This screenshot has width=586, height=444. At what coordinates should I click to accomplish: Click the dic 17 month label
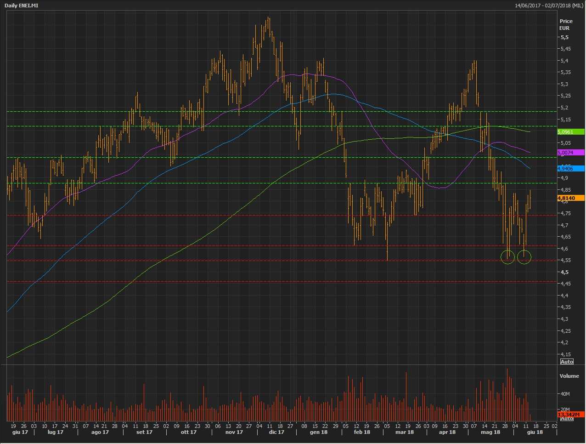276,432
